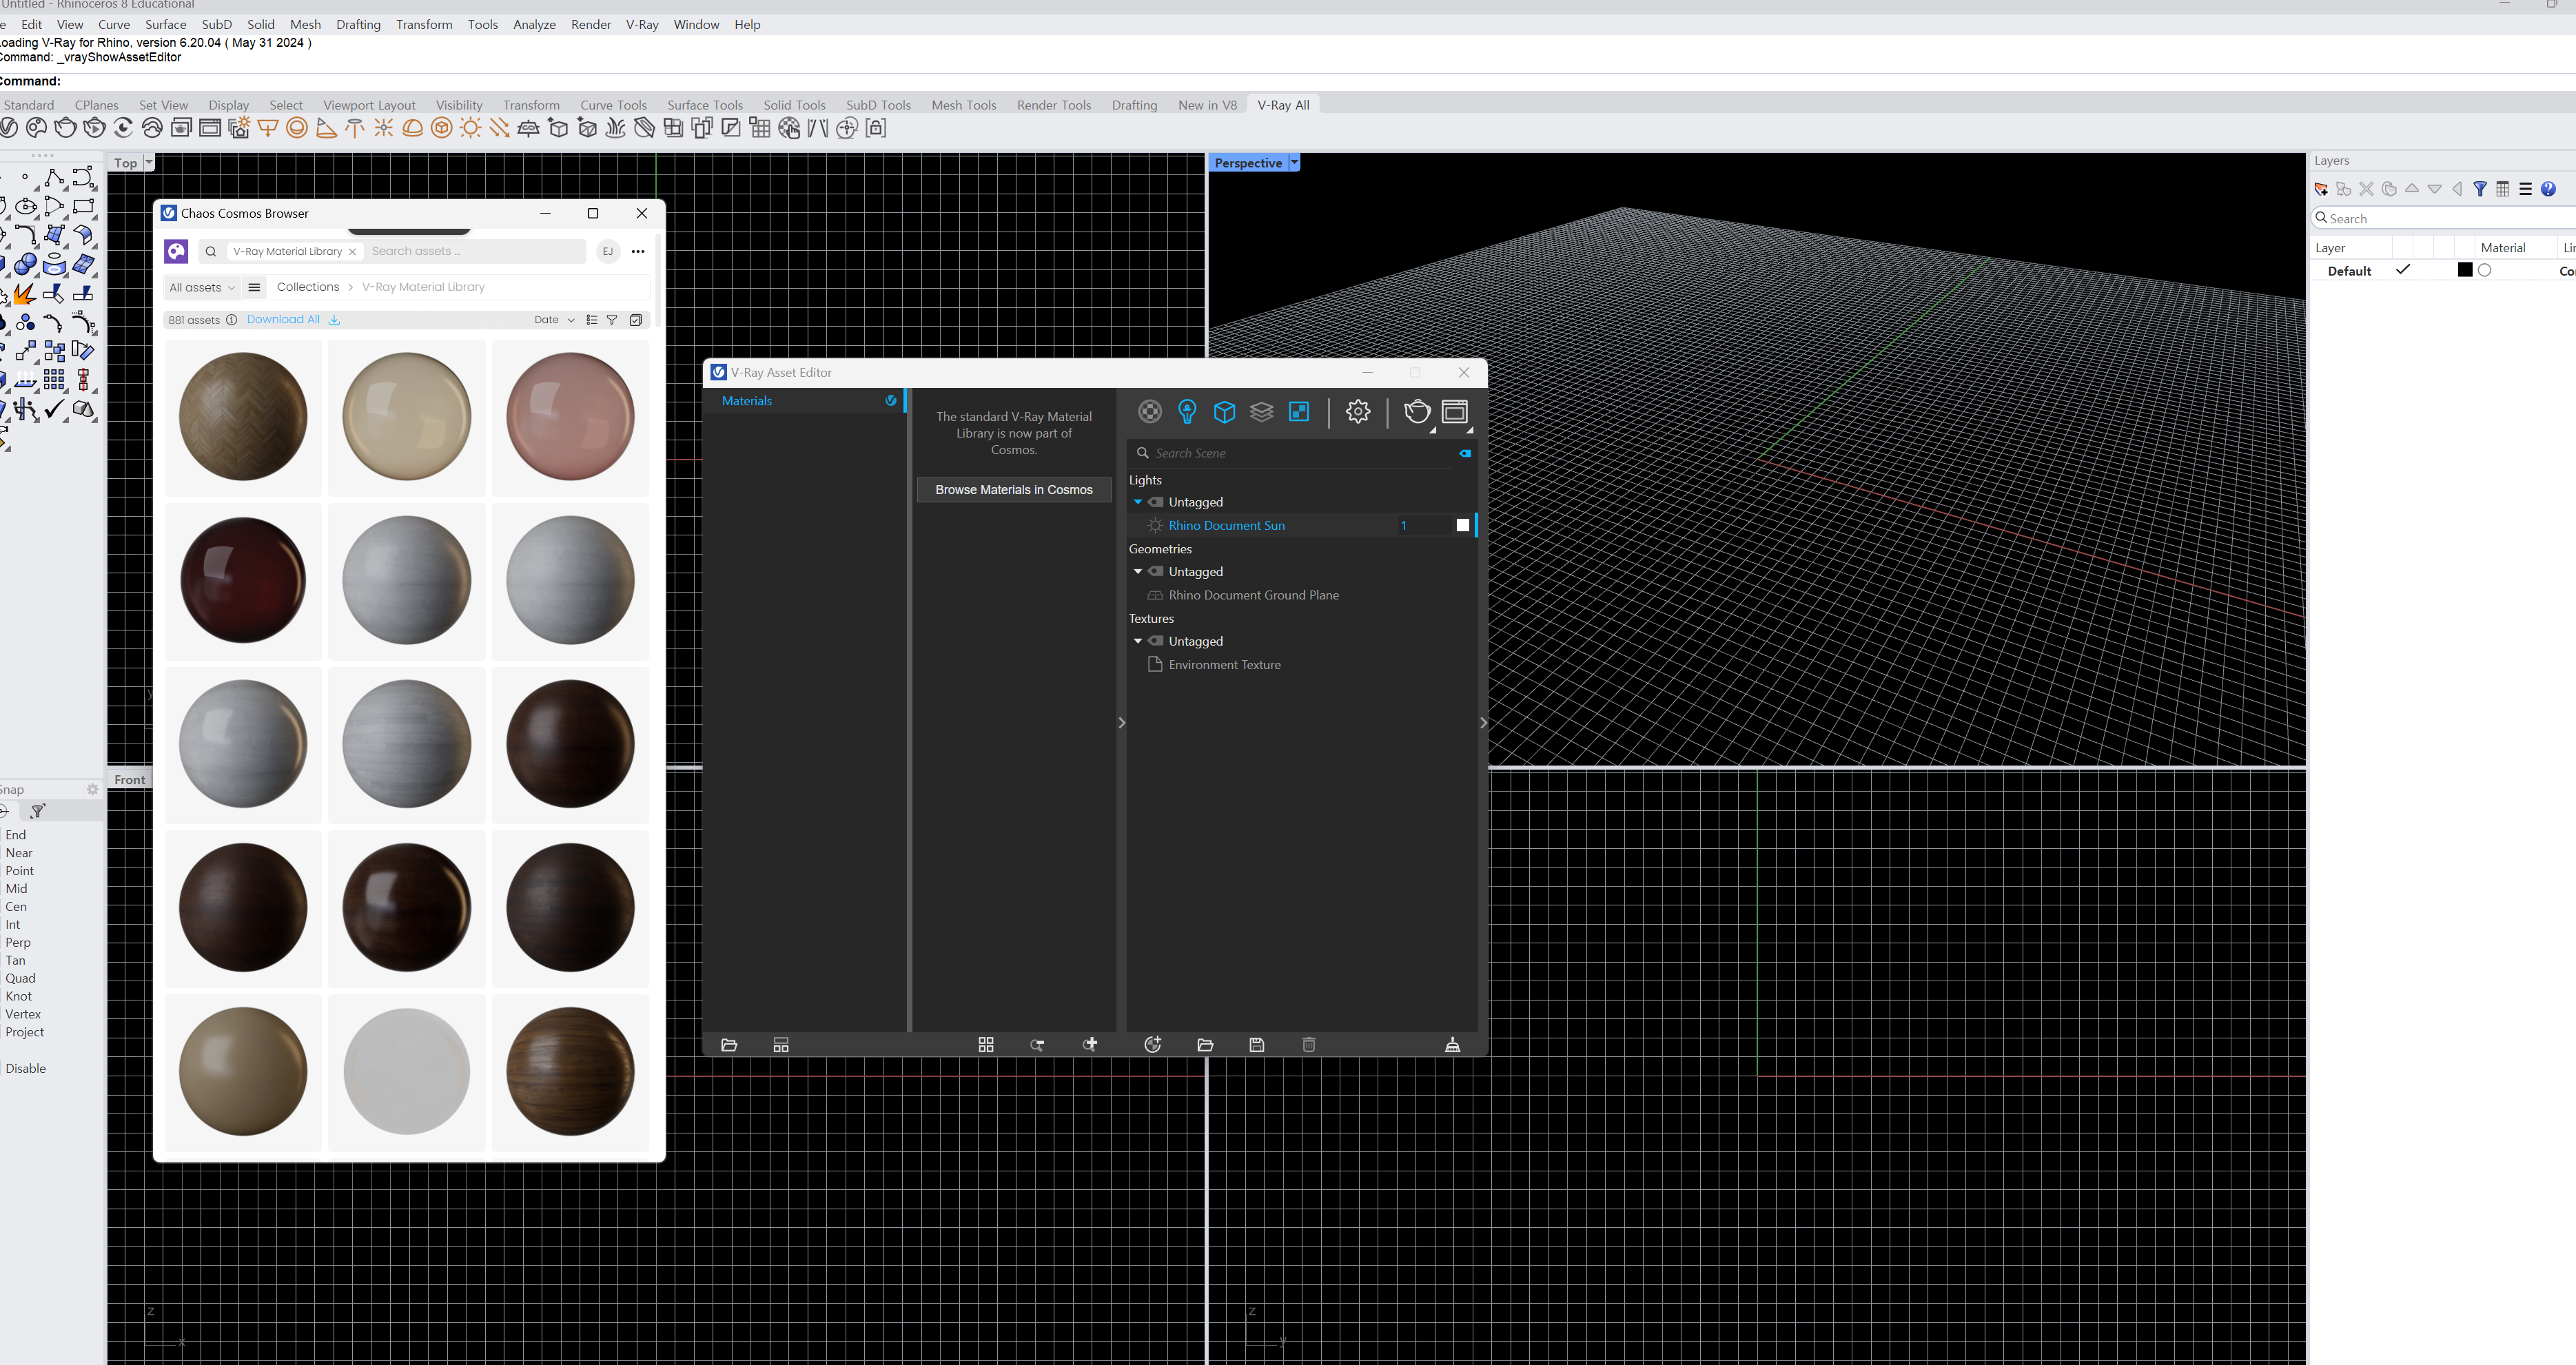The width and height of the screenshot is (2576, 1365).
Task: Toggle the Default layer visibility circle
Action: pyautogui.click(x=2484, y=270)
